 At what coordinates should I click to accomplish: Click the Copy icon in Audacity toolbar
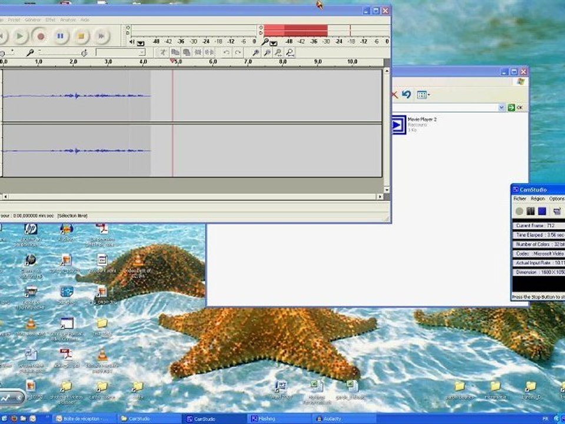[175, 52]
